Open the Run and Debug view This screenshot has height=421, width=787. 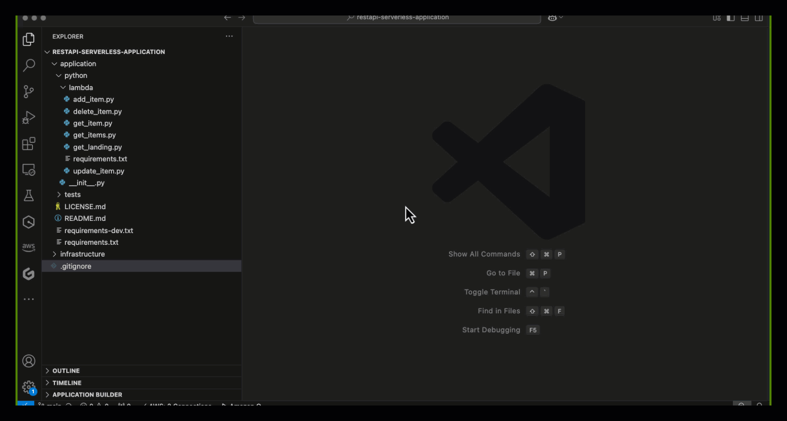pyautogui.click(x=29, y=117)
